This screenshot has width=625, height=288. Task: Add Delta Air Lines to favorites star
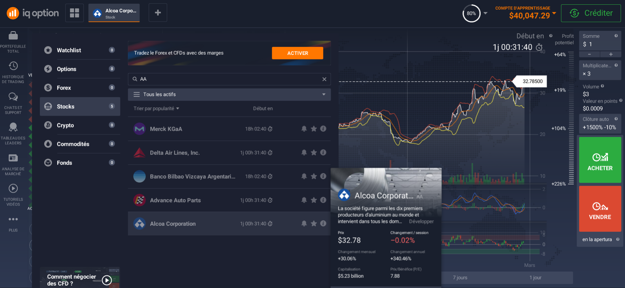tap(314, 153)
